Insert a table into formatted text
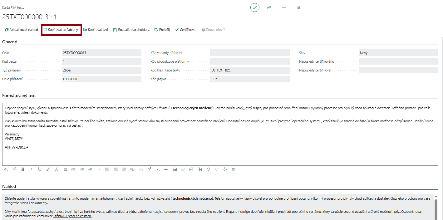This screenshot has height=220, width=443. click(x=234, y=169)
